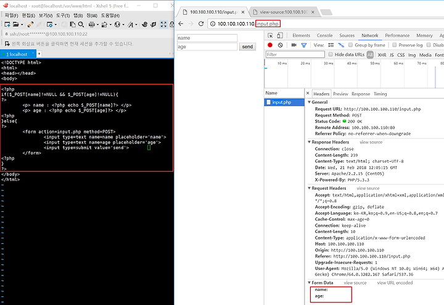Click browser Back arrow

(181, 24)
